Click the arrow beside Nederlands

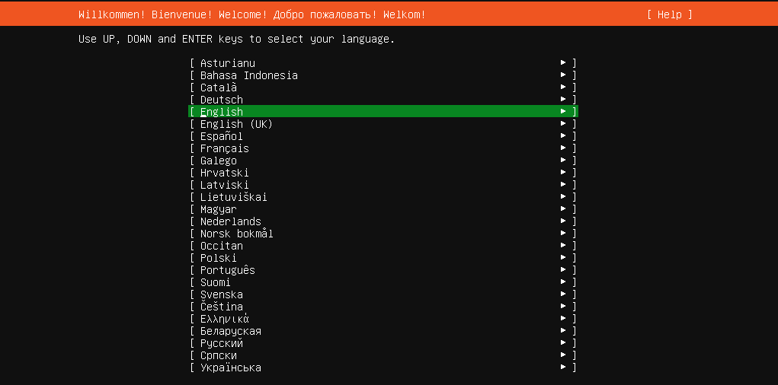tap(563, 221)
